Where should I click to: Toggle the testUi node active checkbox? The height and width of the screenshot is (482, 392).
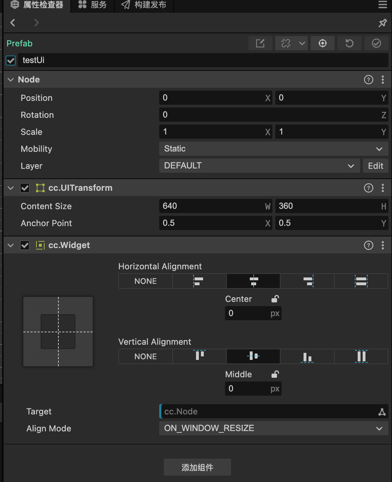(11, 60)
